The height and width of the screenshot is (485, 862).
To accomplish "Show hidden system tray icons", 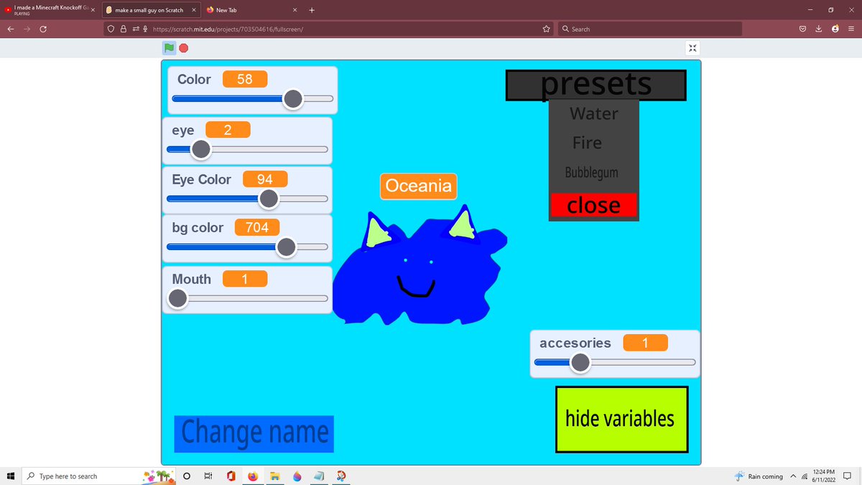I will tap(794, 476).
